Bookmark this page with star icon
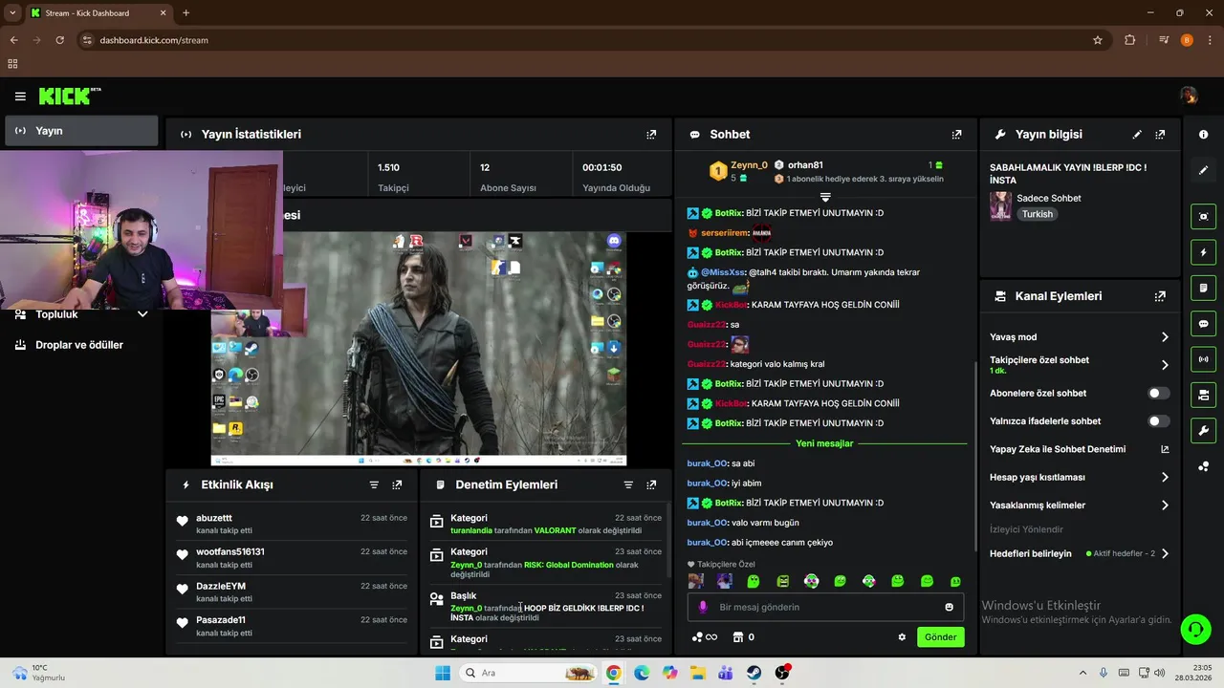 pyautogui.click(x=1098, y=40)
